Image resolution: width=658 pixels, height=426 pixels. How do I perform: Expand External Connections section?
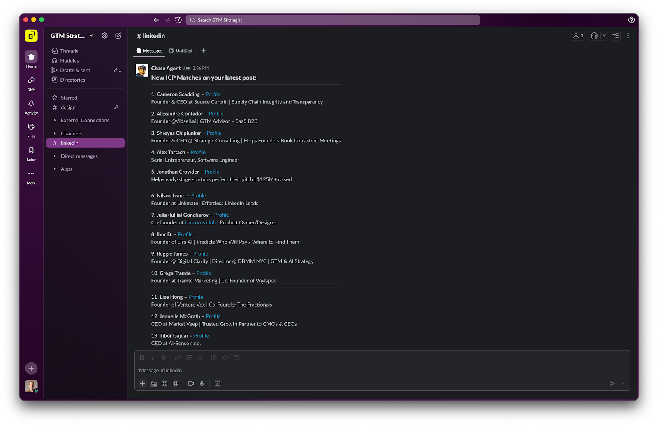85,120
